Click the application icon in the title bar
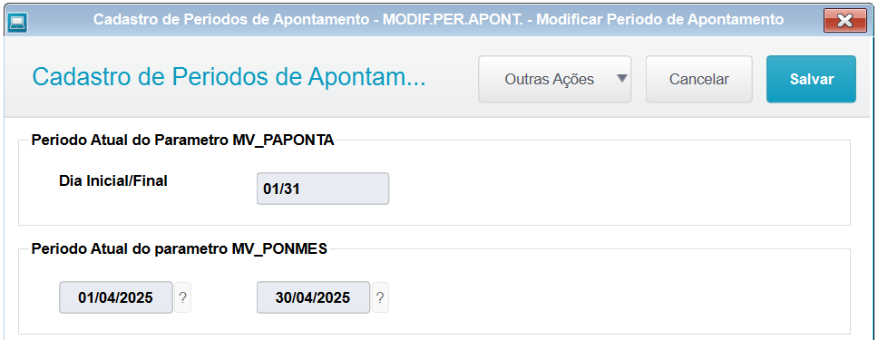 point(18,21)
